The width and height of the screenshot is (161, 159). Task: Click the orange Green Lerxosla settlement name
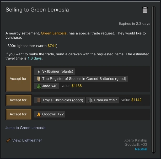[x=54, y=33]
